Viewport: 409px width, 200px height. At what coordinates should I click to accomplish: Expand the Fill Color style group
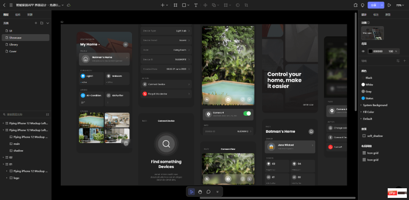click(367, 112)
